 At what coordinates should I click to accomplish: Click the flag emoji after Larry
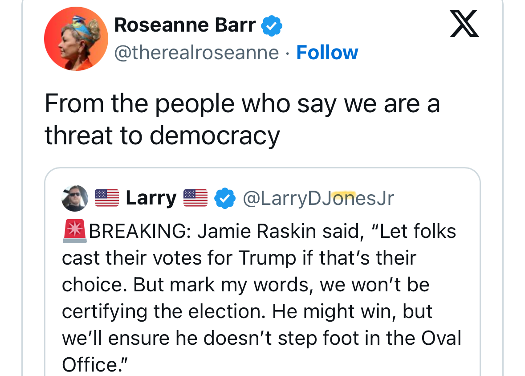[x=195, y=198]
